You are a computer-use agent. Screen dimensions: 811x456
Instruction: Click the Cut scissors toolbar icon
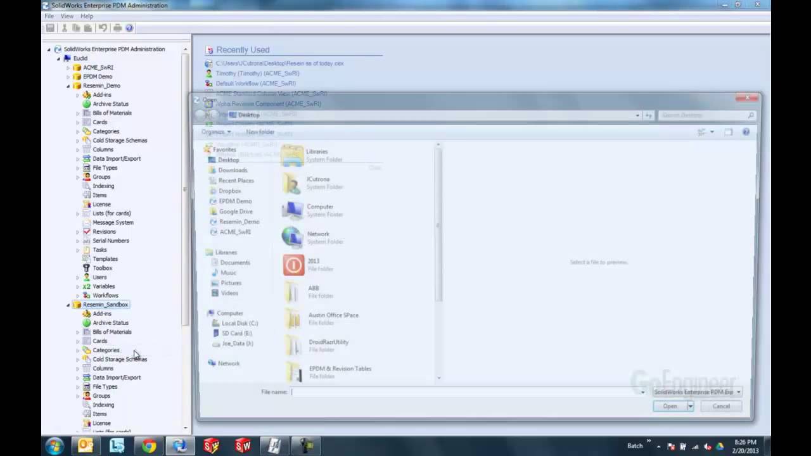[x=64, y=28]
